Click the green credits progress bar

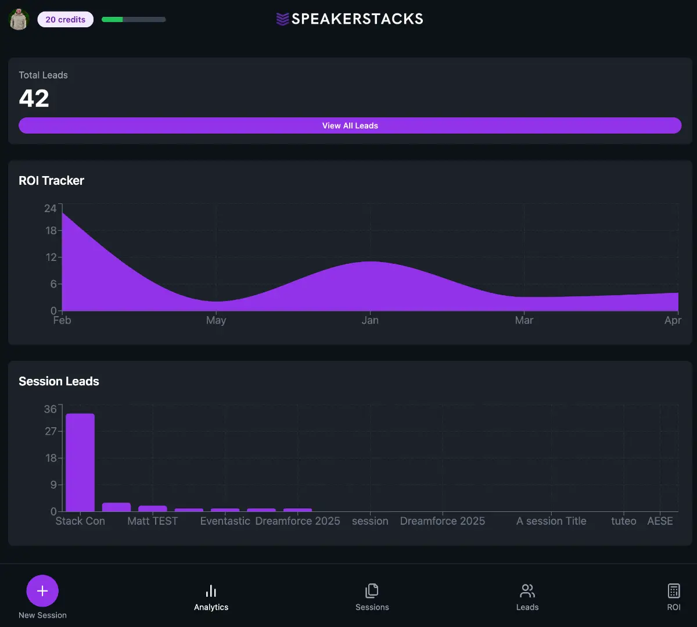point(134,19)
